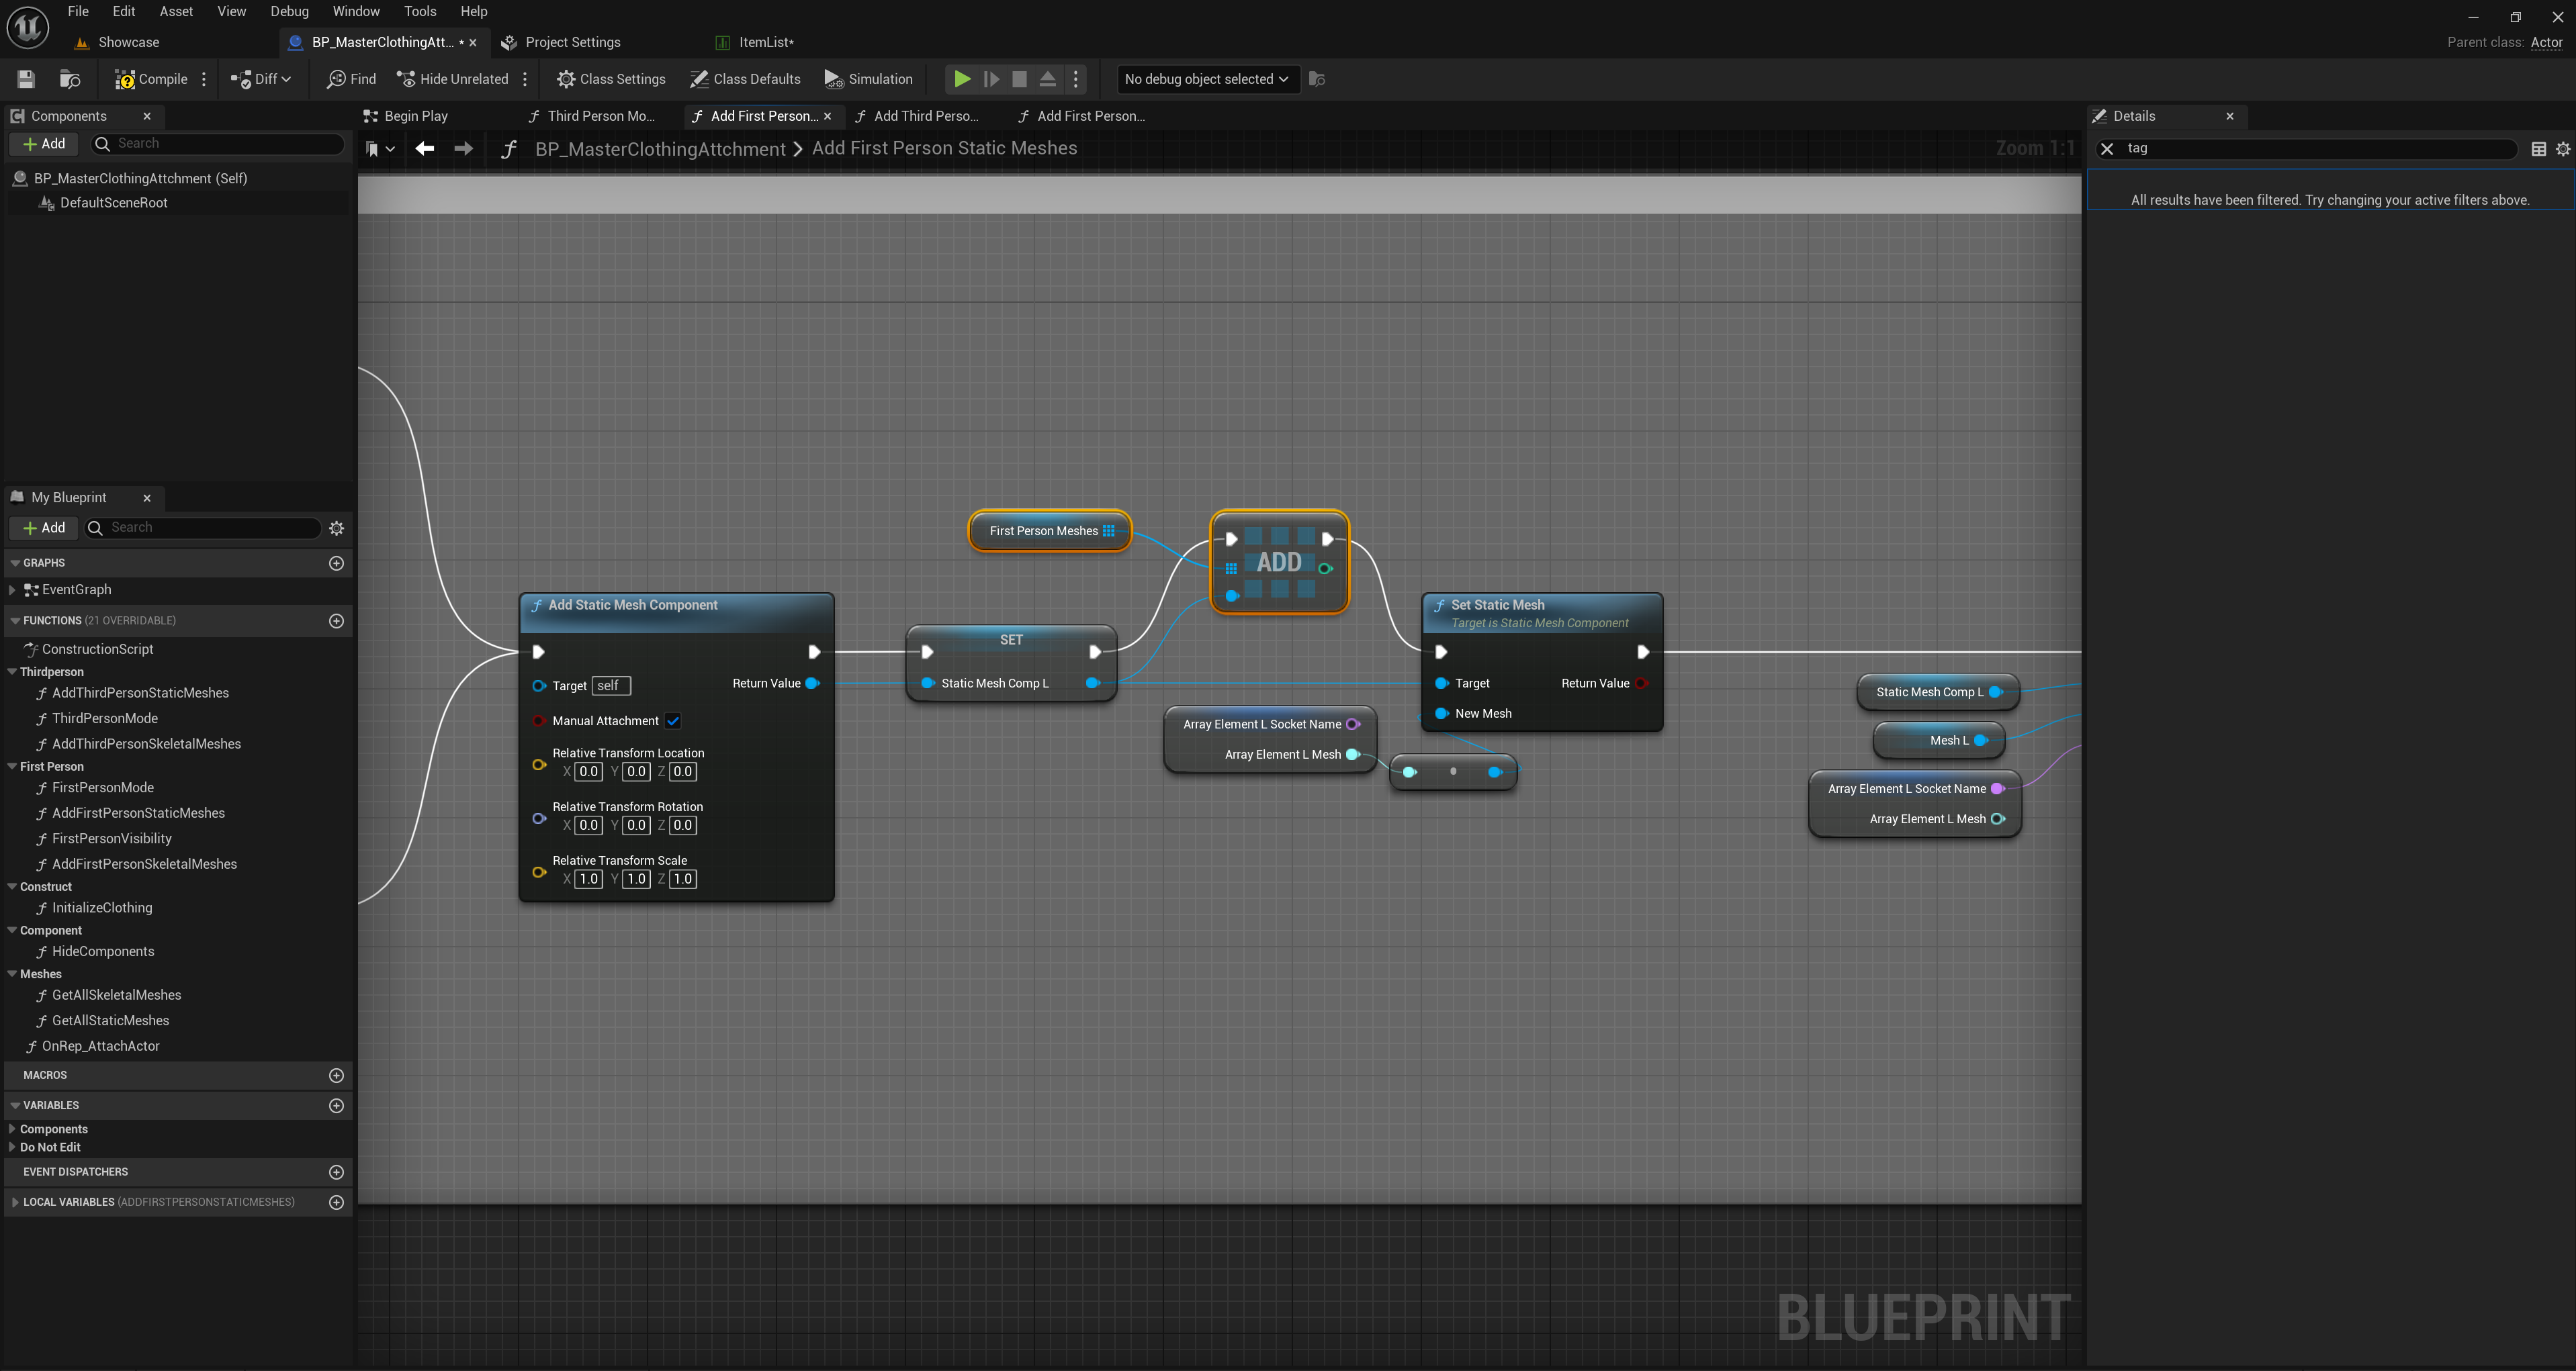
Task: Clear the tag search filter
Action: (x=2107, y=149)
